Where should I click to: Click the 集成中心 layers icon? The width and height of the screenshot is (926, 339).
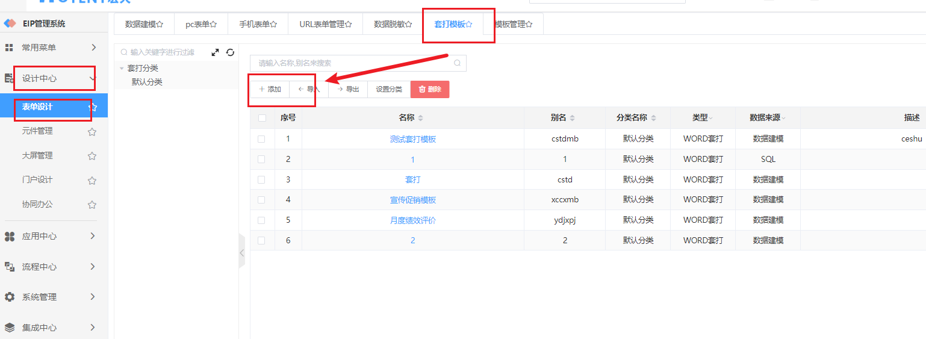pyautogui.click(x=9, y=328)
